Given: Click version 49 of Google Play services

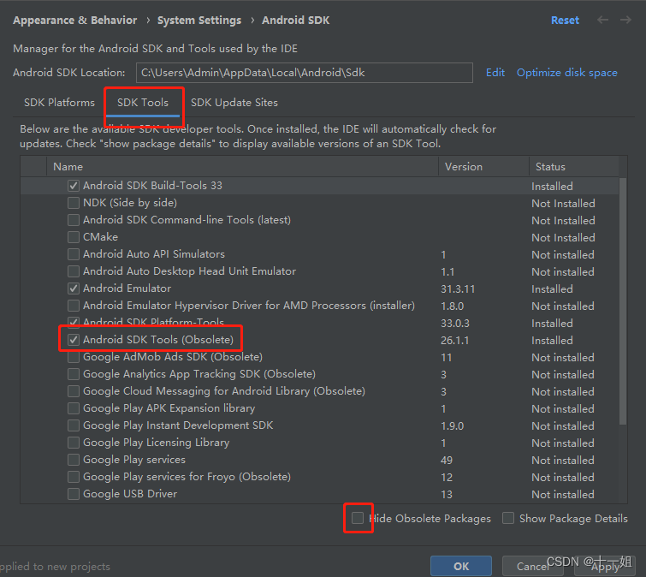Looking at the screenshot, I should 447,460.
